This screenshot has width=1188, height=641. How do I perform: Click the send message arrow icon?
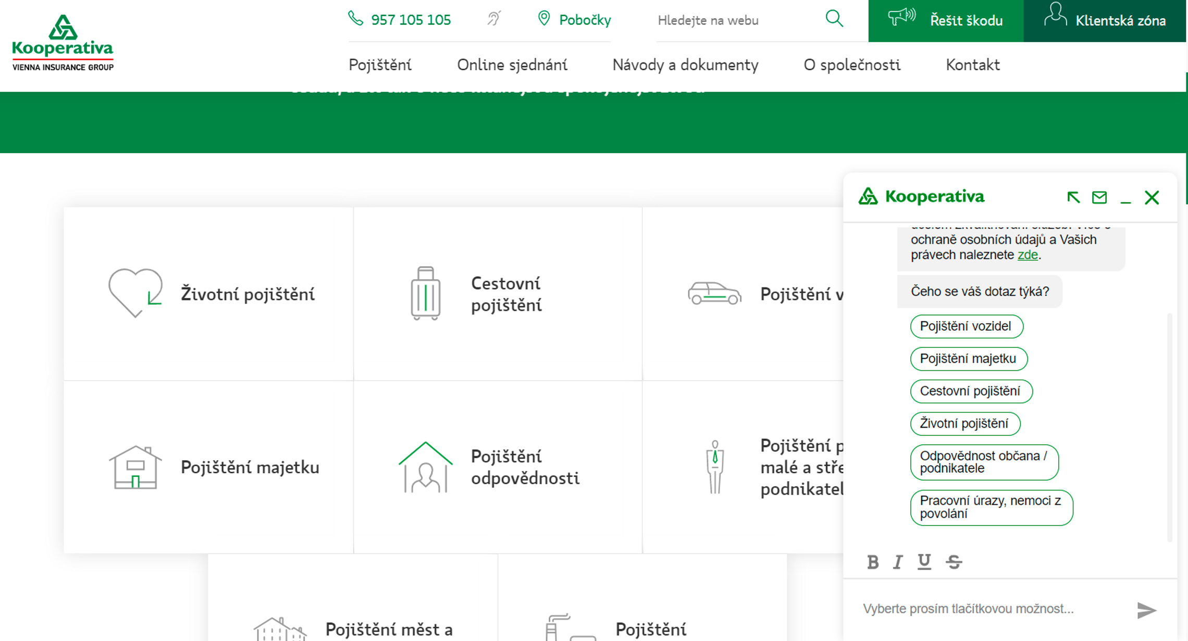click(1146, 610)
